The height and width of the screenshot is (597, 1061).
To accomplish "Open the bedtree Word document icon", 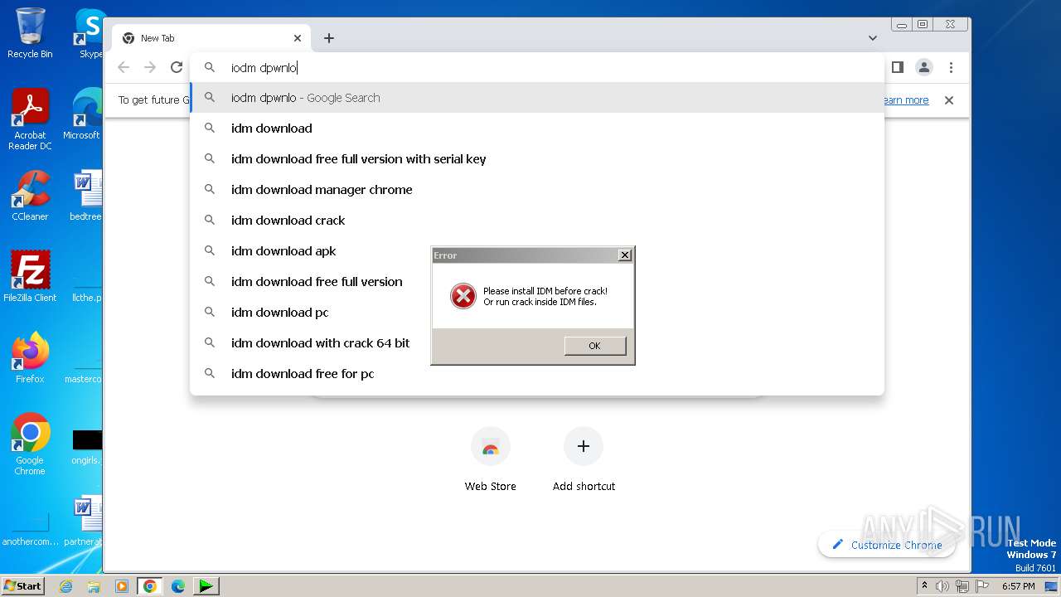I will click(x=86, y=196).
